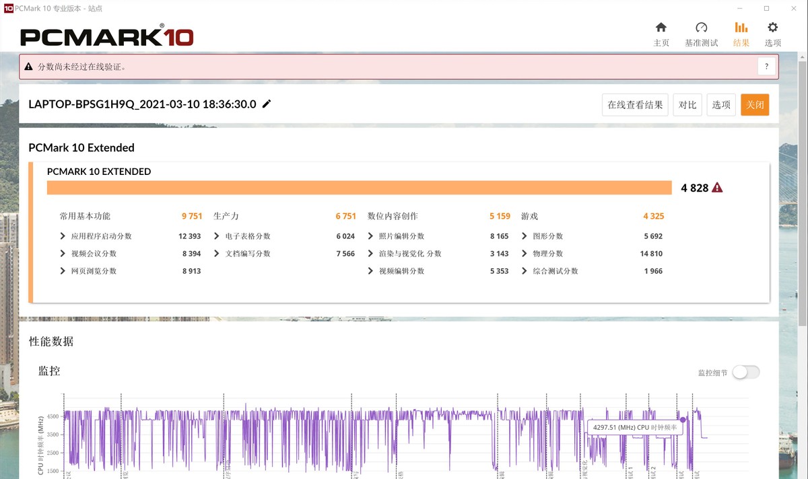Open the 主页 home icon

pos(661,28)
